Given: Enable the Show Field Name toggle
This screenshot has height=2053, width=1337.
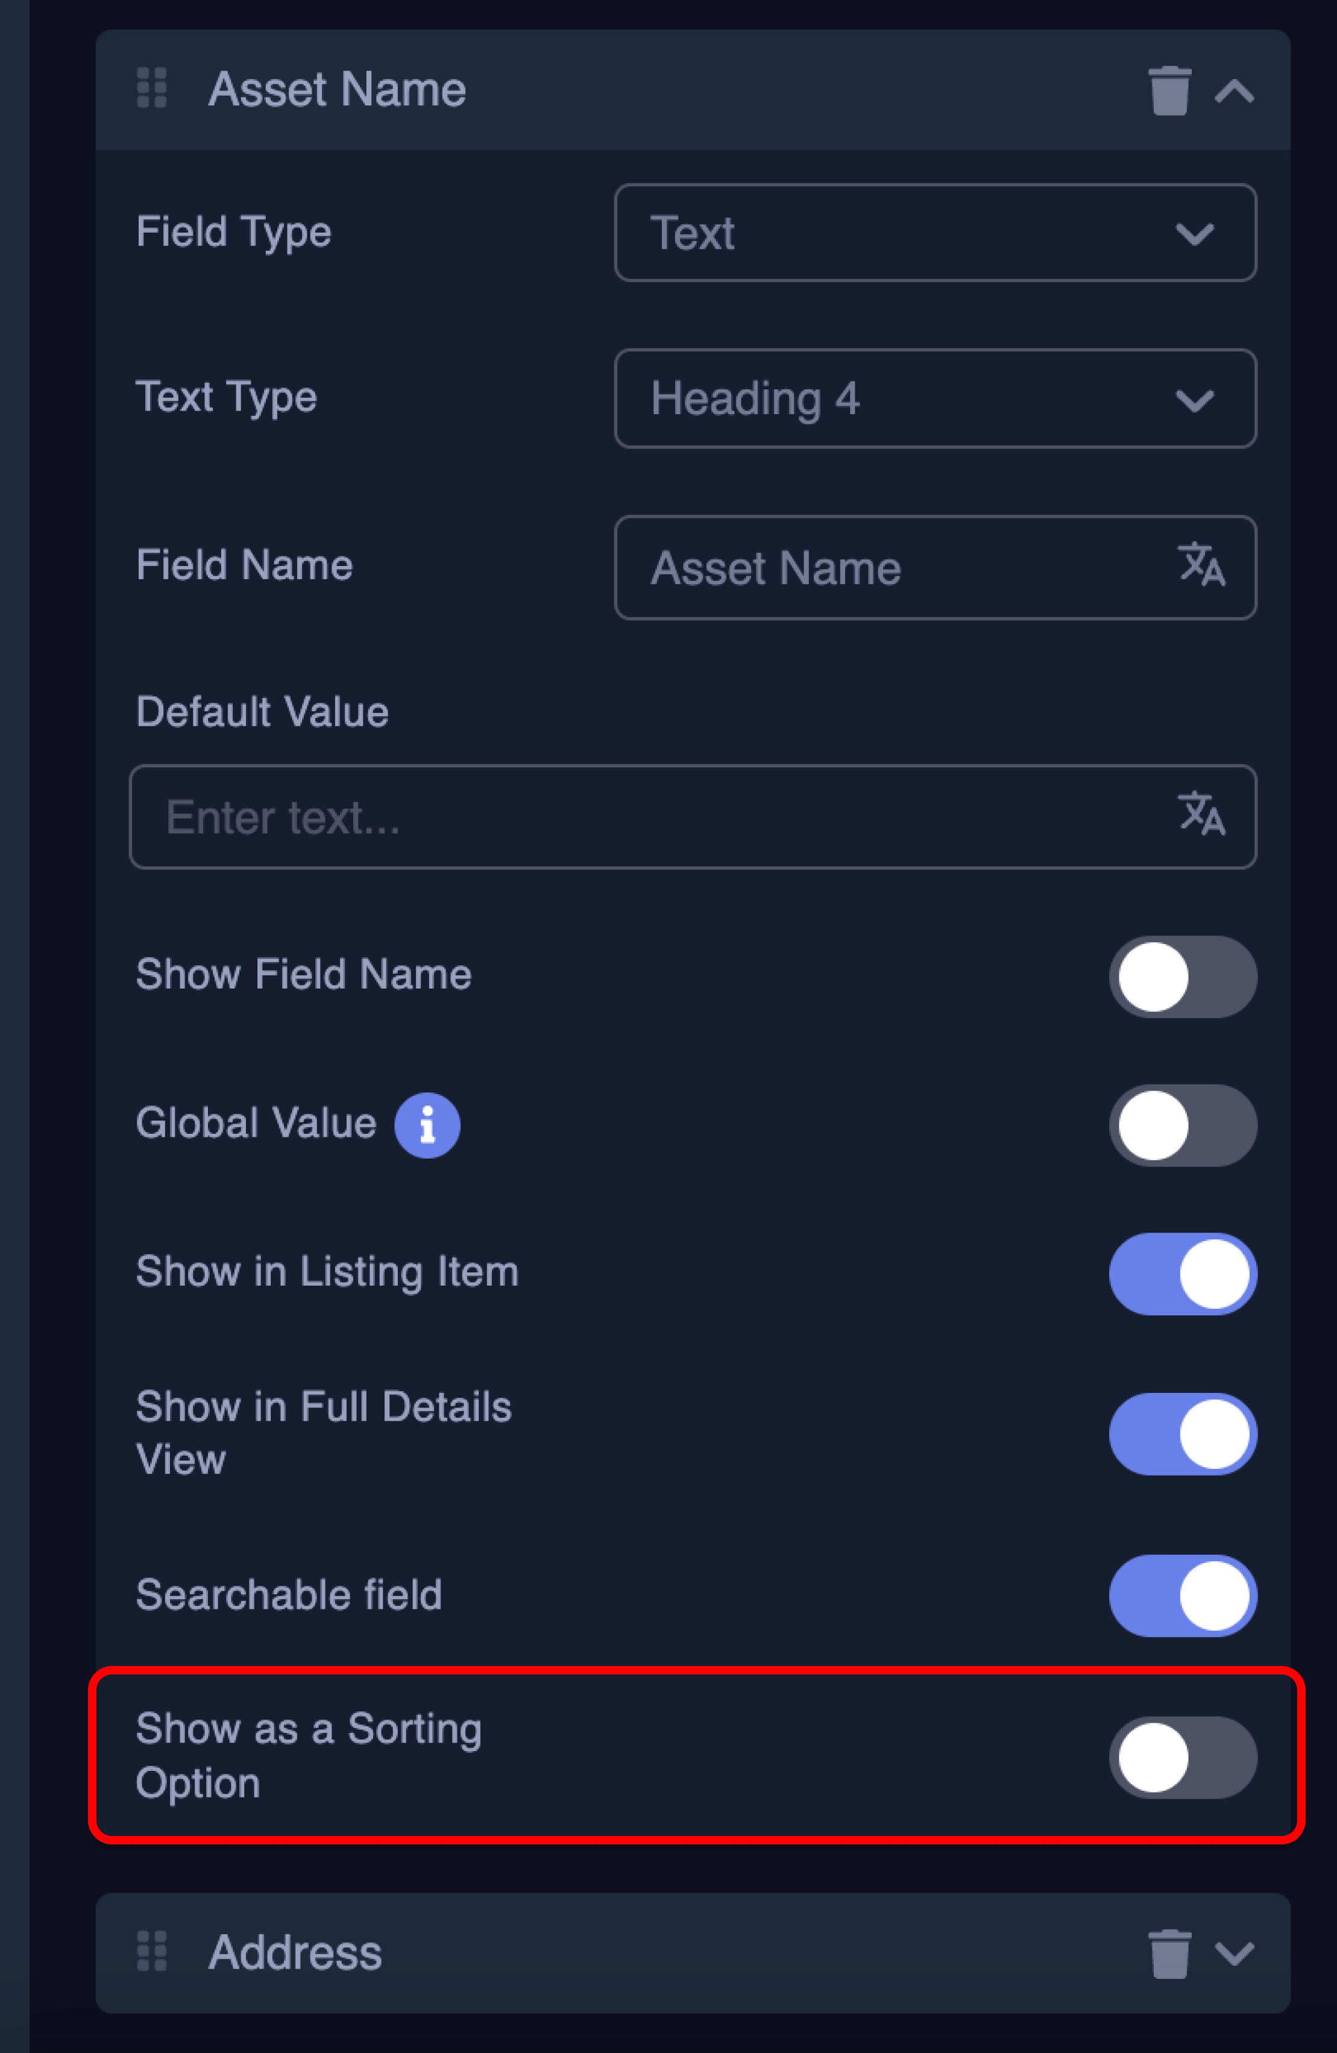Looking at the screenshot, I should [1183, 976].
